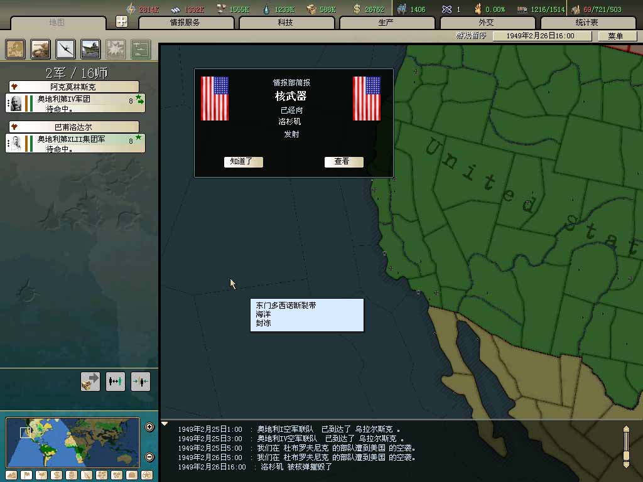The image size is (643, 482).
Task: Click the metal bars resource icon
Action: tap(176, 9)
